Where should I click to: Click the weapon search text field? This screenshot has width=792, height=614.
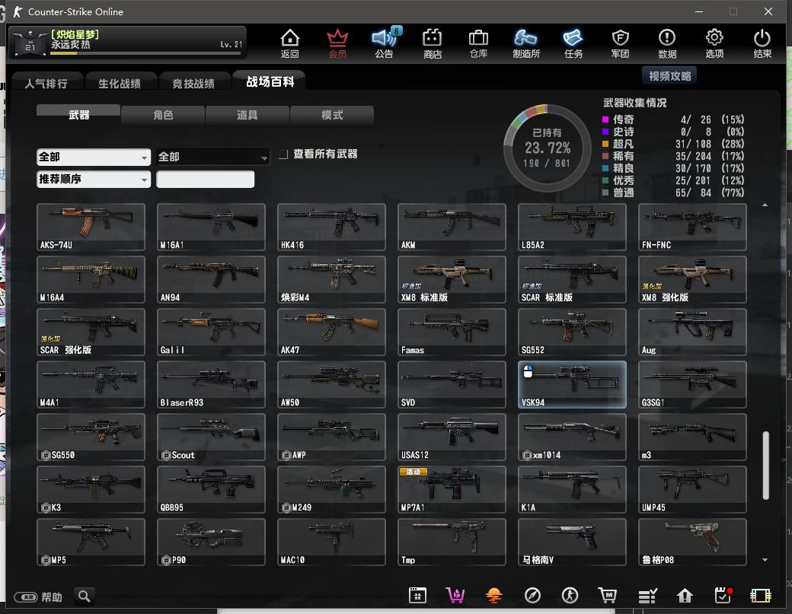click(x=205, y=180)
